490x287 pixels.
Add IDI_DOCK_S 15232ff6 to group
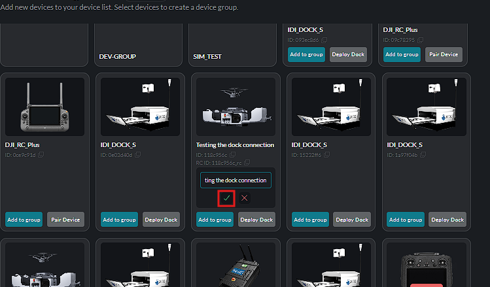pyautogui.click(x=310, y=220)
